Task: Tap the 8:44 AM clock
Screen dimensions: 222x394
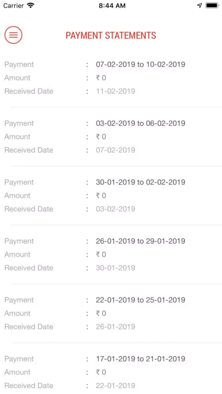Action: 112,6
